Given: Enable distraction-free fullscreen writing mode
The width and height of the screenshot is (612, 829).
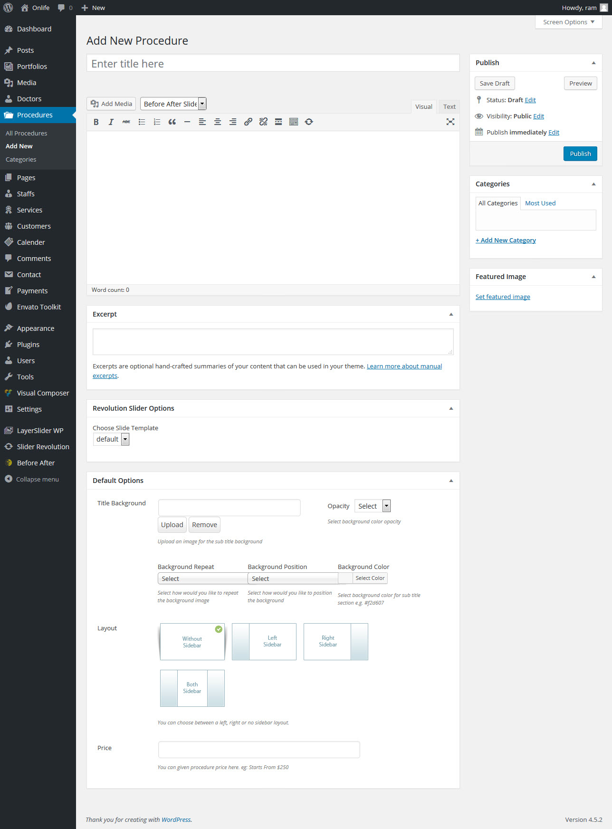Looking at the screenshot, I should pos(450,122).
